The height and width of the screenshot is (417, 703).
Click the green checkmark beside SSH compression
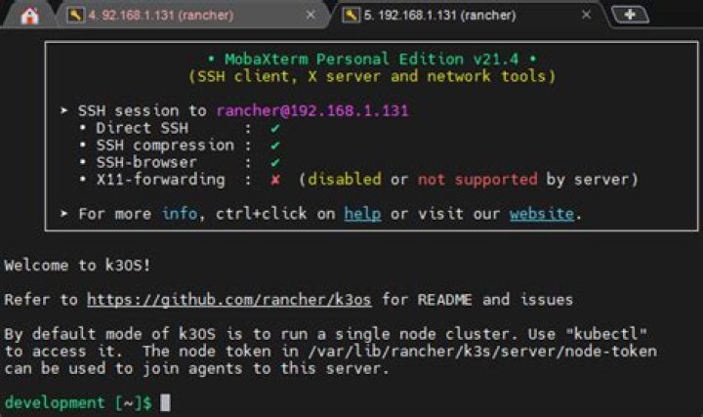coord(275,146)
